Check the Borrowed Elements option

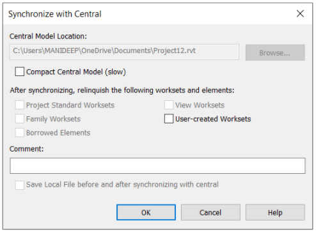(x=20, y=132)
